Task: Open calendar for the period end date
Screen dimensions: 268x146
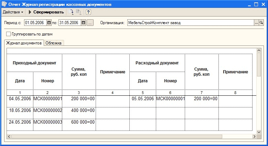Action: pos(83,23)
